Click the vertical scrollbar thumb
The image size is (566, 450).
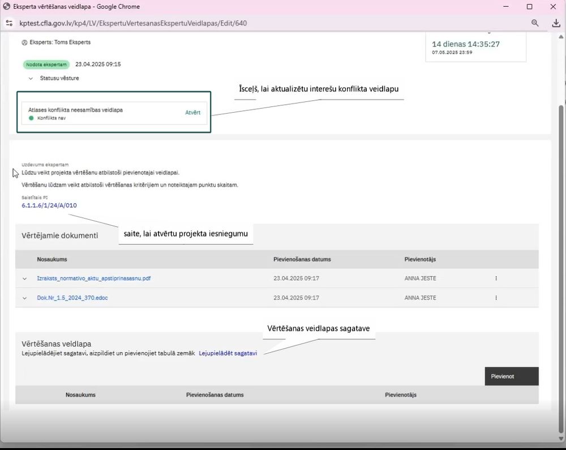(x=561, y=268)
